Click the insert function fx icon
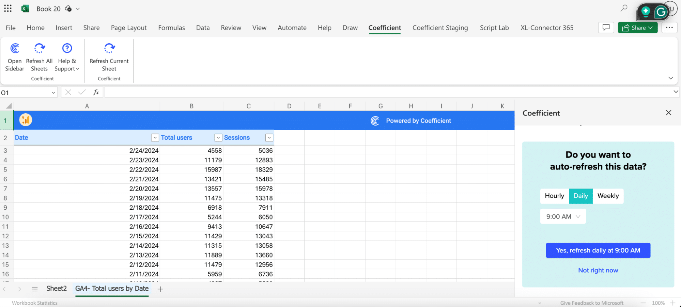Screen dimensions: 681x307 point(96,92)
